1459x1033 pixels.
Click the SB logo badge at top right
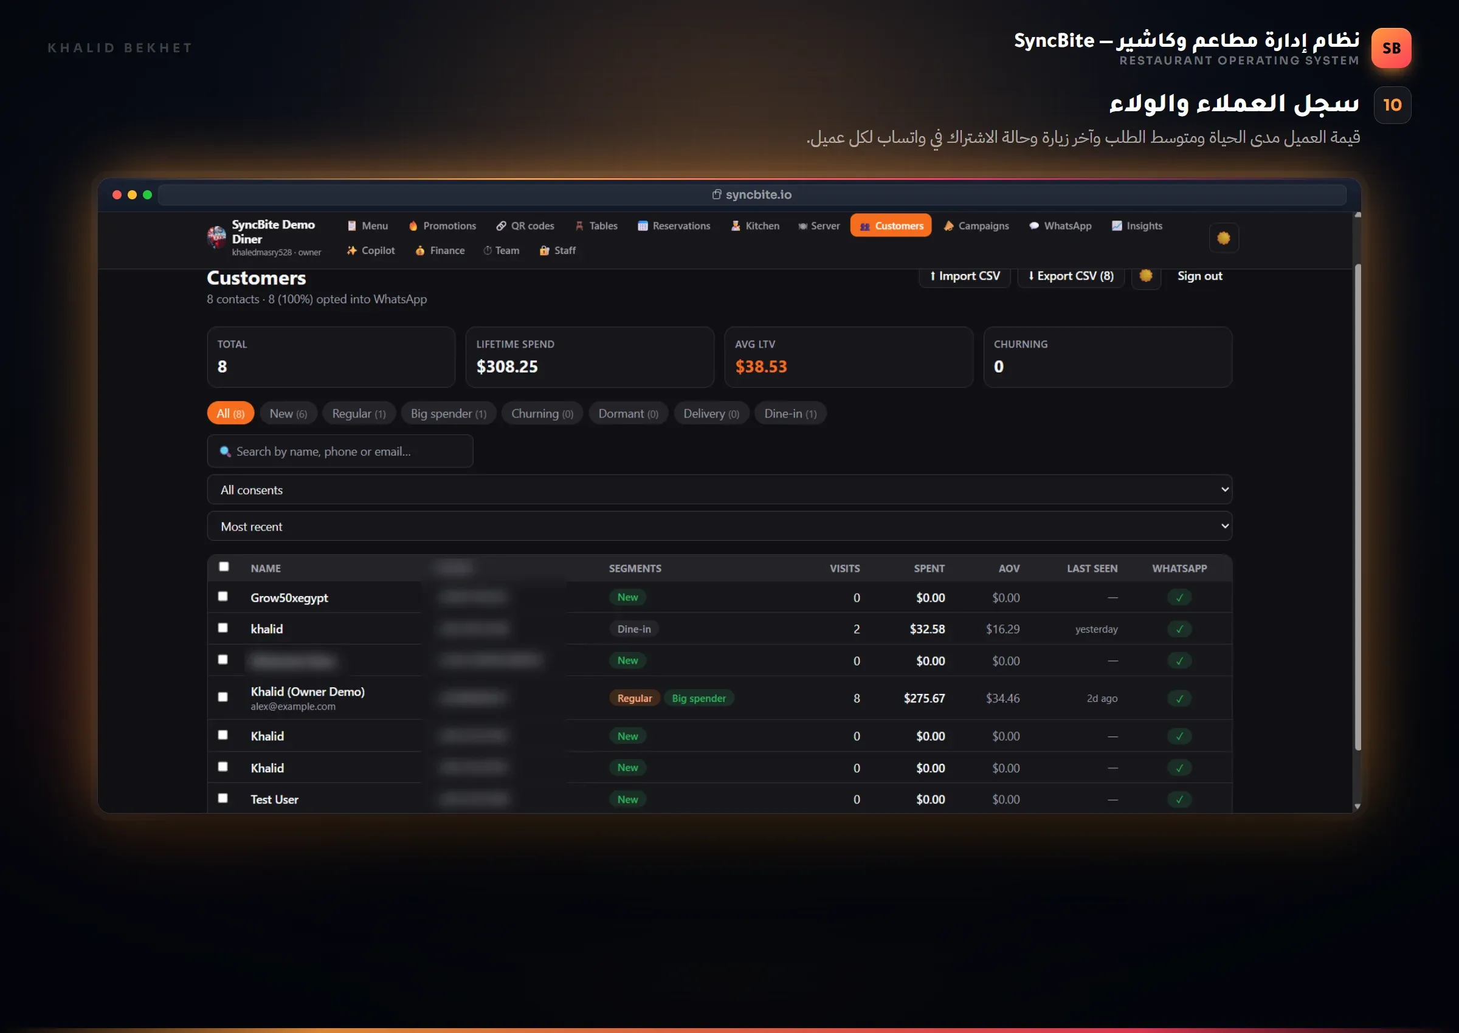coord(1391,49)
